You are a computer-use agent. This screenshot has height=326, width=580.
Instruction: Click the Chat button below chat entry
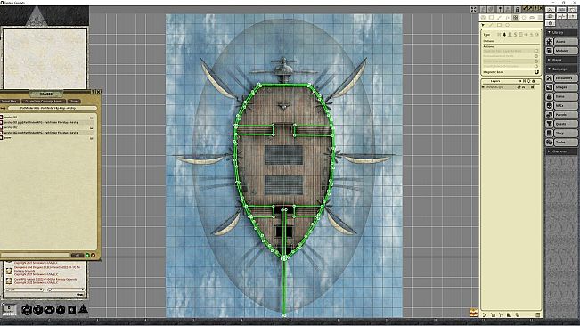tap(79, 295)
